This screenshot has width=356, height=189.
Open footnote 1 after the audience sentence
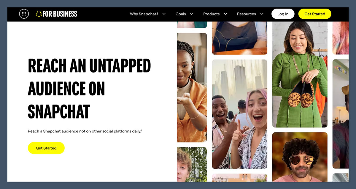point(142,130)
